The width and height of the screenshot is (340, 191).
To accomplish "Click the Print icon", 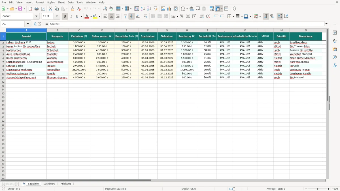I will click(37, 9).
